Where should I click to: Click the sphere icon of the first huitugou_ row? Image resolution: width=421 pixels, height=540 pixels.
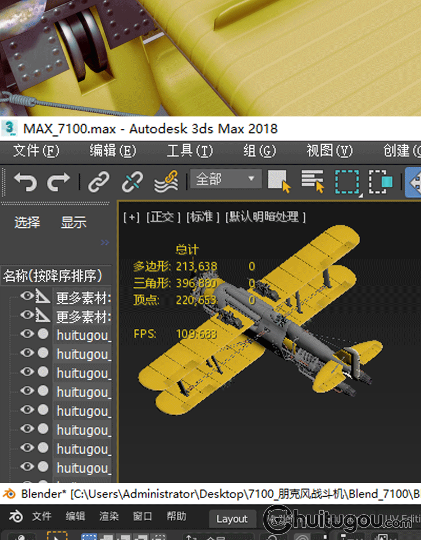point(43,334)
